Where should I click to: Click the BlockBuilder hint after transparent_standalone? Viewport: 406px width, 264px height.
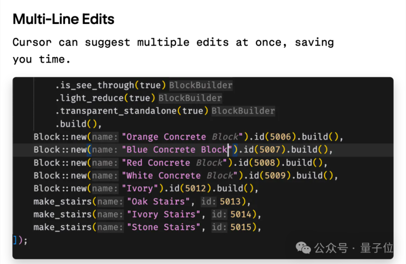[x=243, y=111]
